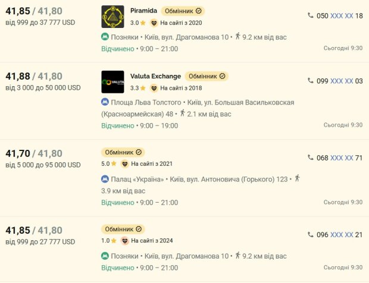The image size is (369, 283).
Task: Click the diamond badge beside На сайті з 2020
Action: [154, 23]
